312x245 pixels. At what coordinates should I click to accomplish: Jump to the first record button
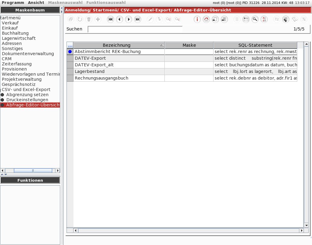click(x=111, y=19)
